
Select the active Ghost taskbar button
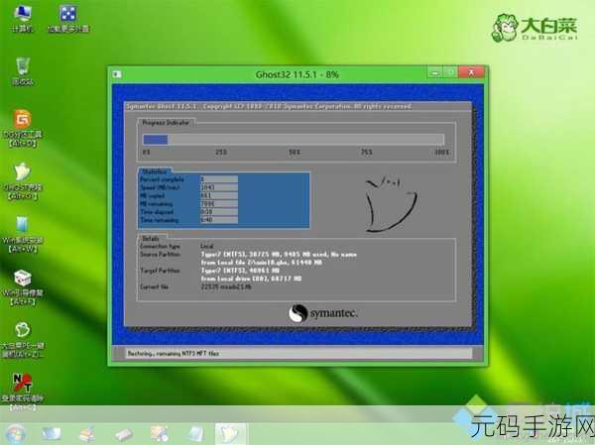[230, 434]
